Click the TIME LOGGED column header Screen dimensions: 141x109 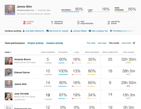(128, 52)
